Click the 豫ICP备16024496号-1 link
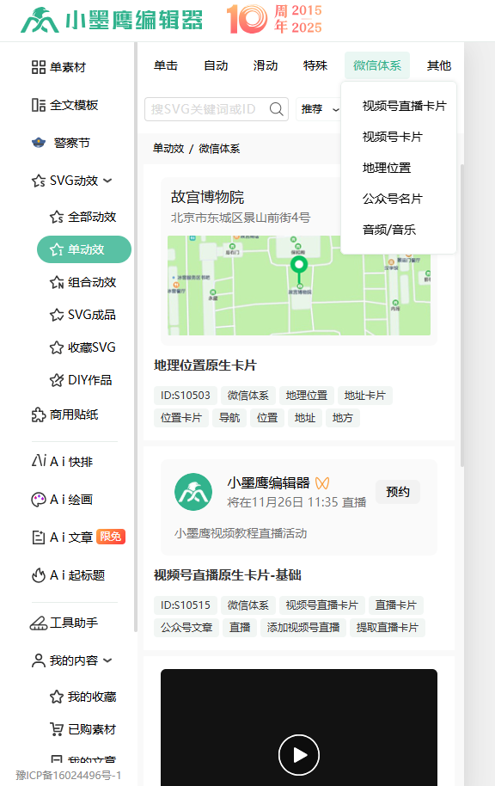 69,775
